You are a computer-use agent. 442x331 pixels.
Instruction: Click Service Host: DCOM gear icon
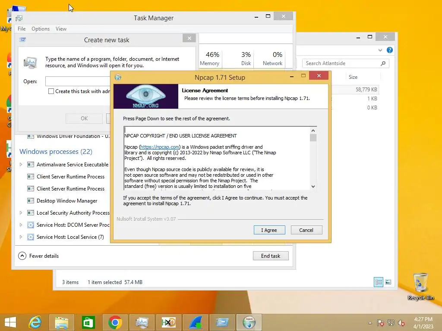pos(31,225)
